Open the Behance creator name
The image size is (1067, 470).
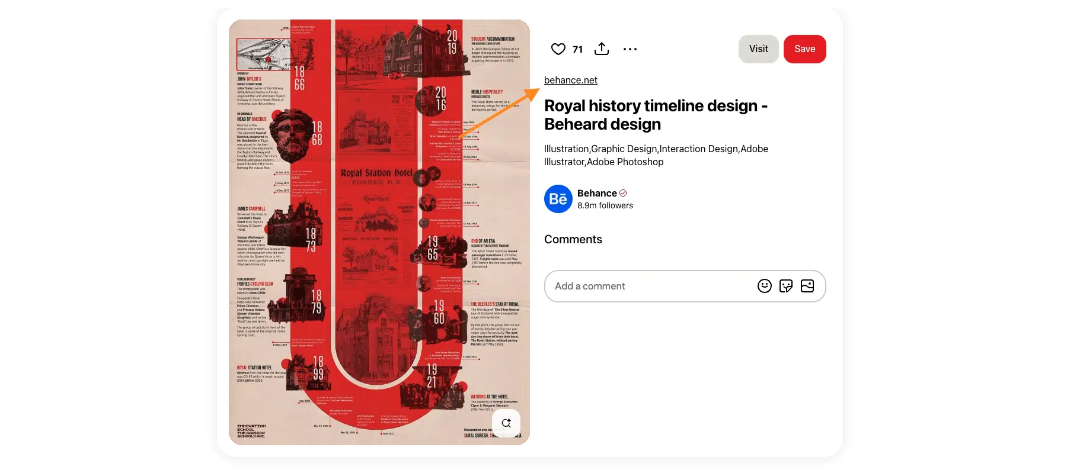[x=597, y=193]
